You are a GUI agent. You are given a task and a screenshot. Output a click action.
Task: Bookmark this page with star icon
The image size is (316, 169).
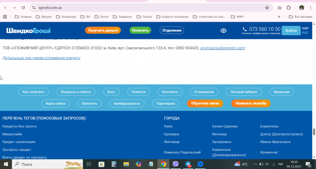(267, 8)
